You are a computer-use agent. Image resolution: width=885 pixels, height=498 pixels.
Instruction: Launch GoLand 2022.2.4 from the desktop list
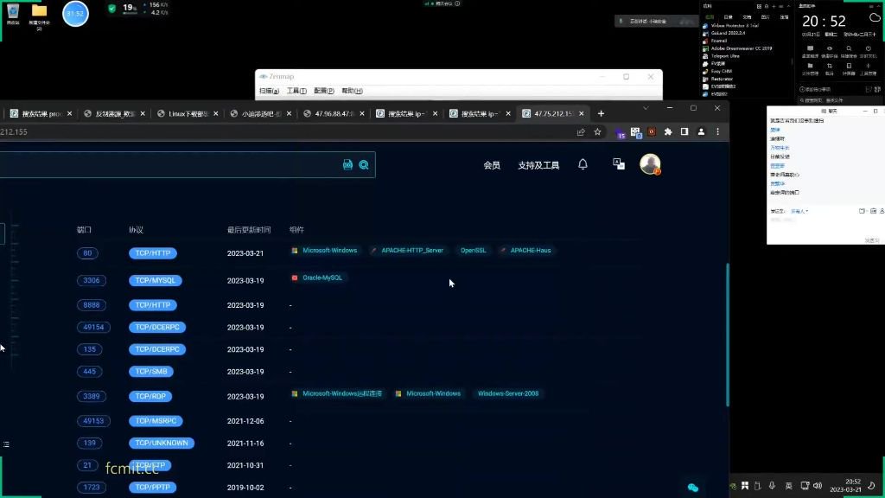coord(728,34)
